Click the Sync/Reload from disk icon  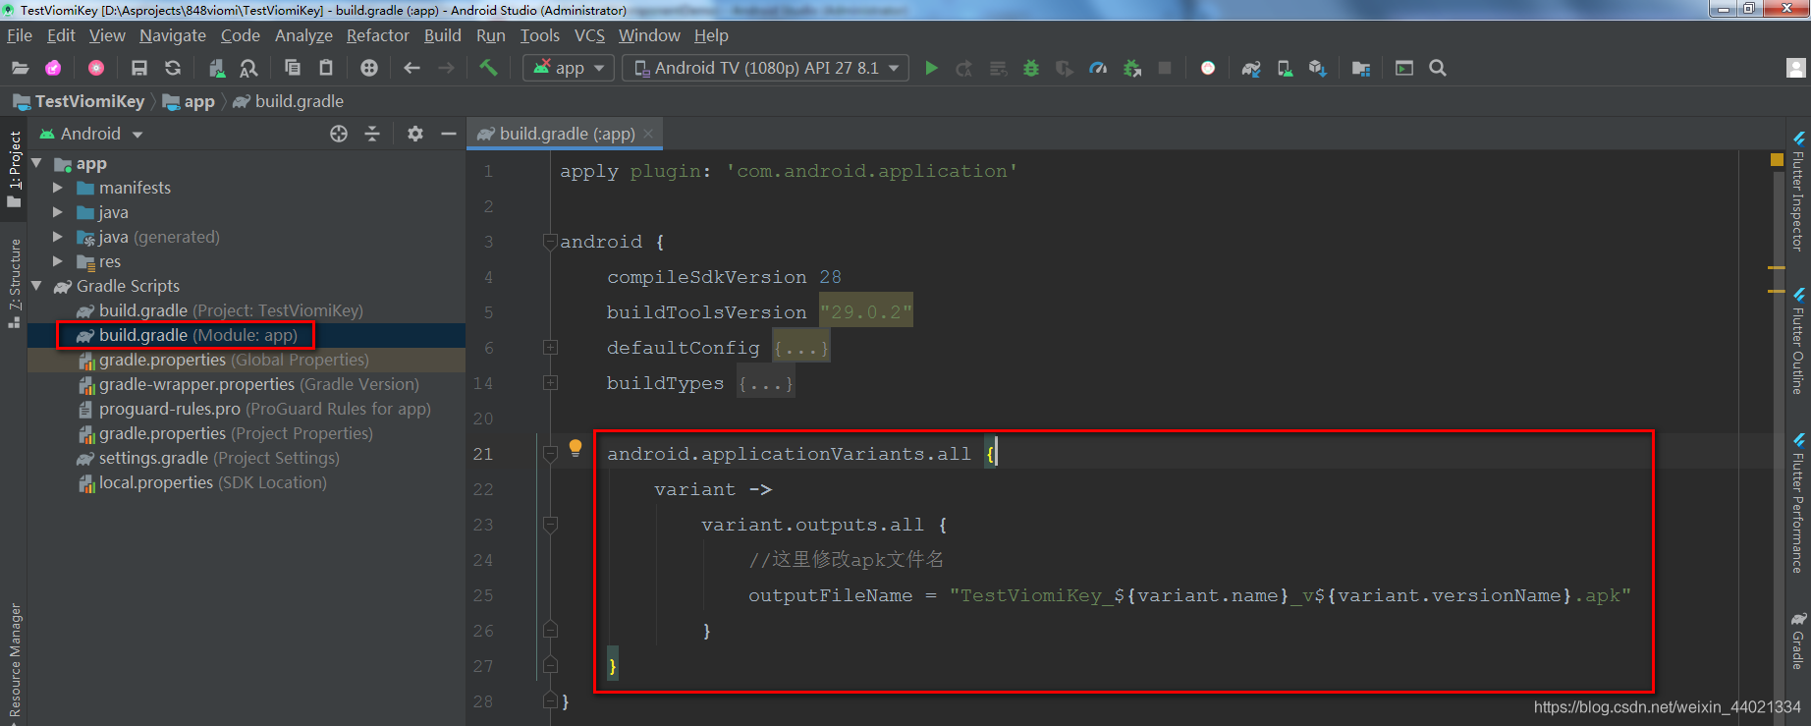173,68
